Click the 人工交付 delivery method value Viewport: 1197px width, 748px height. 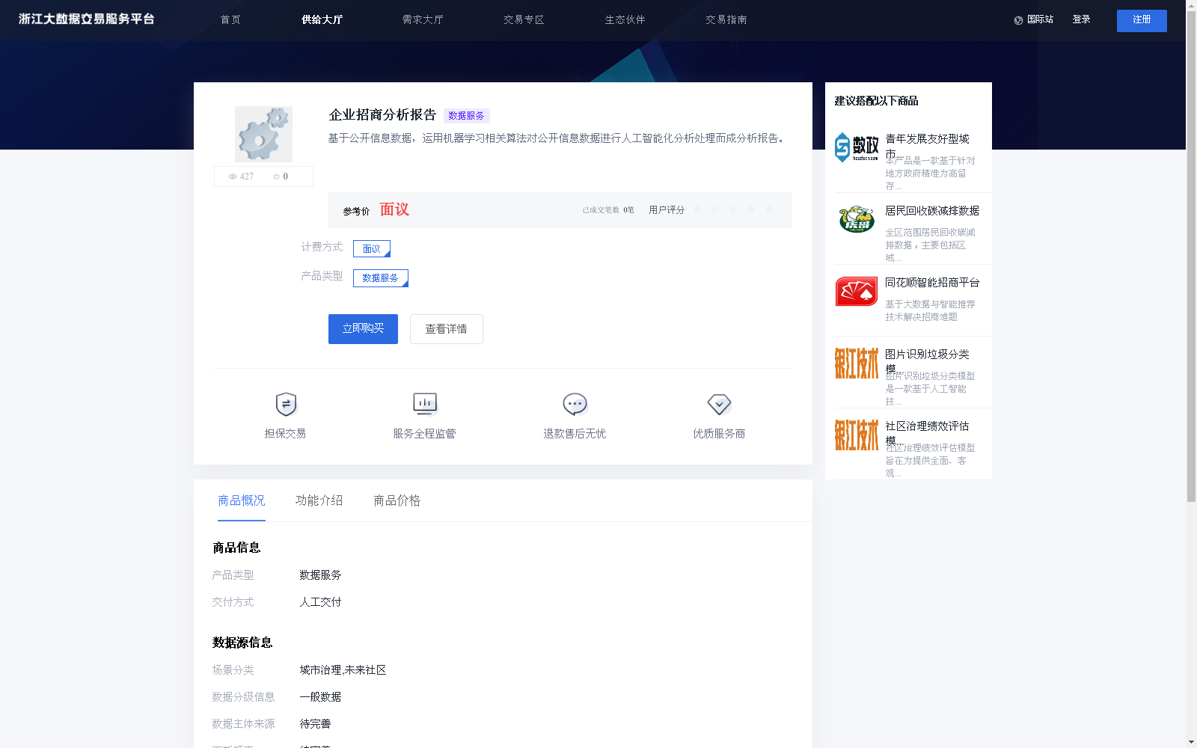click(320, 602)
